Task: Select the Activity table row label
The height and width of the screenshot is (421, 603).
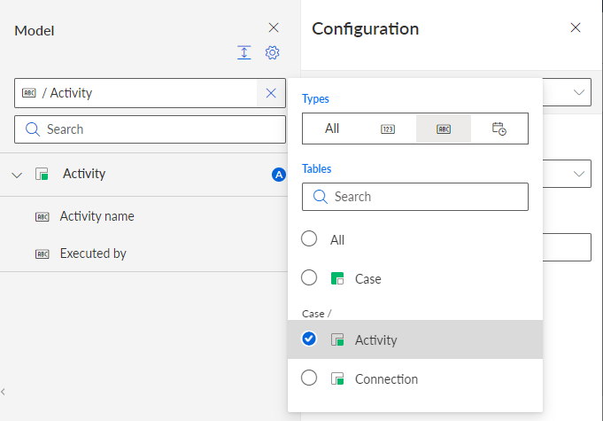Action: point(84,174)
